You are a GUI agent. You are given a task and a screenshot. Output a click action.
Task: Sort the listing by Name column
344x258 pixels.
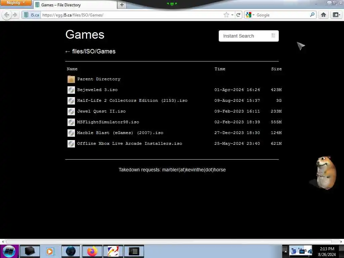(72, 69)
